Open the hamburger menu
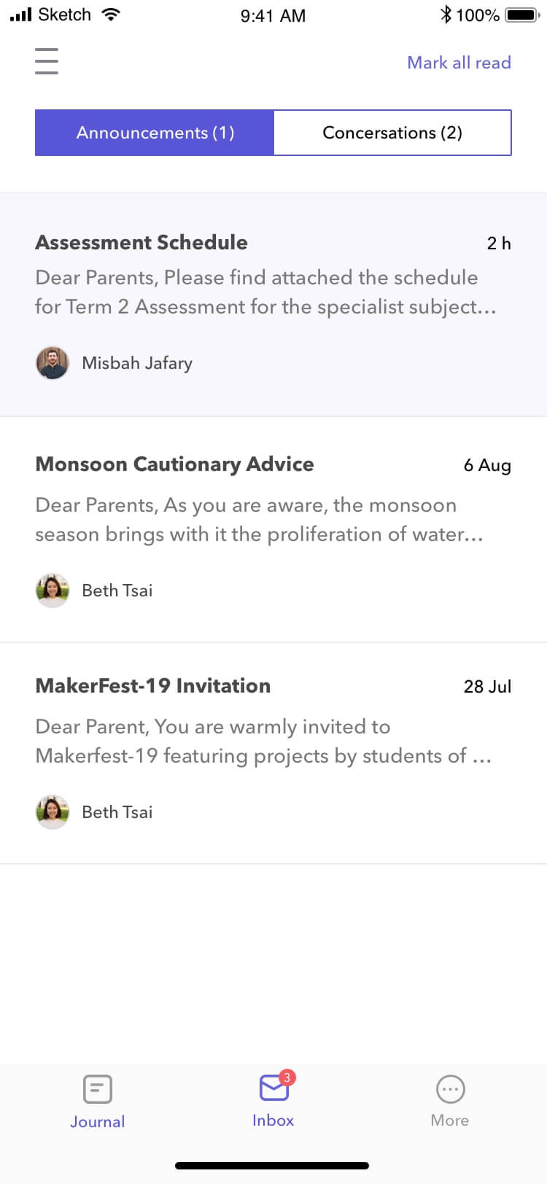The height and width of the screenshot is (1184, 547). point(47,61)
